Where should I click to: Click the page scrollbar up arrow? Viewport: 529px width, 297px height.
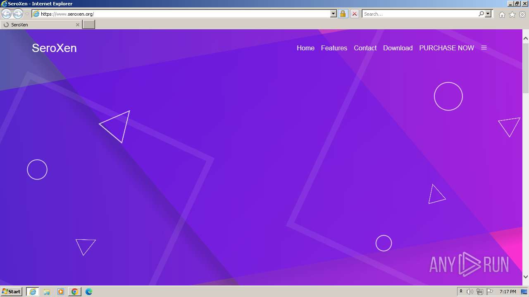pyautogui.click(x=526, y=38)
